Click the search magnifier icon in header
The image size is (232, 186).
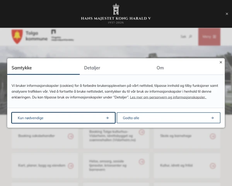click(x=190, y=36)
